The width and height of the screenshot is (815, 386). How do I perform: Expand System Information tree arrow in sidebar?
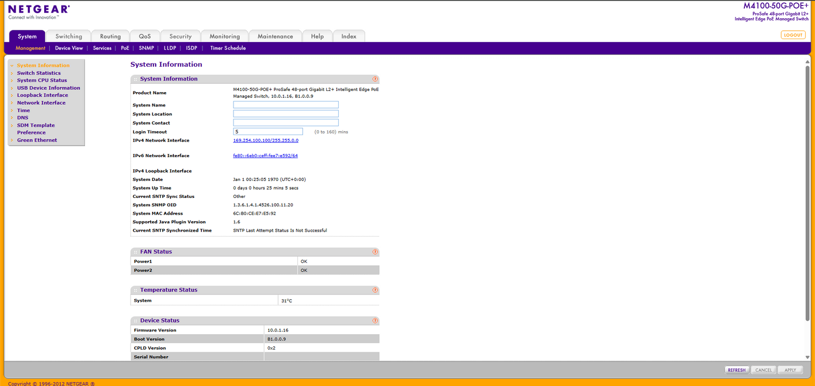pos(12,66)
